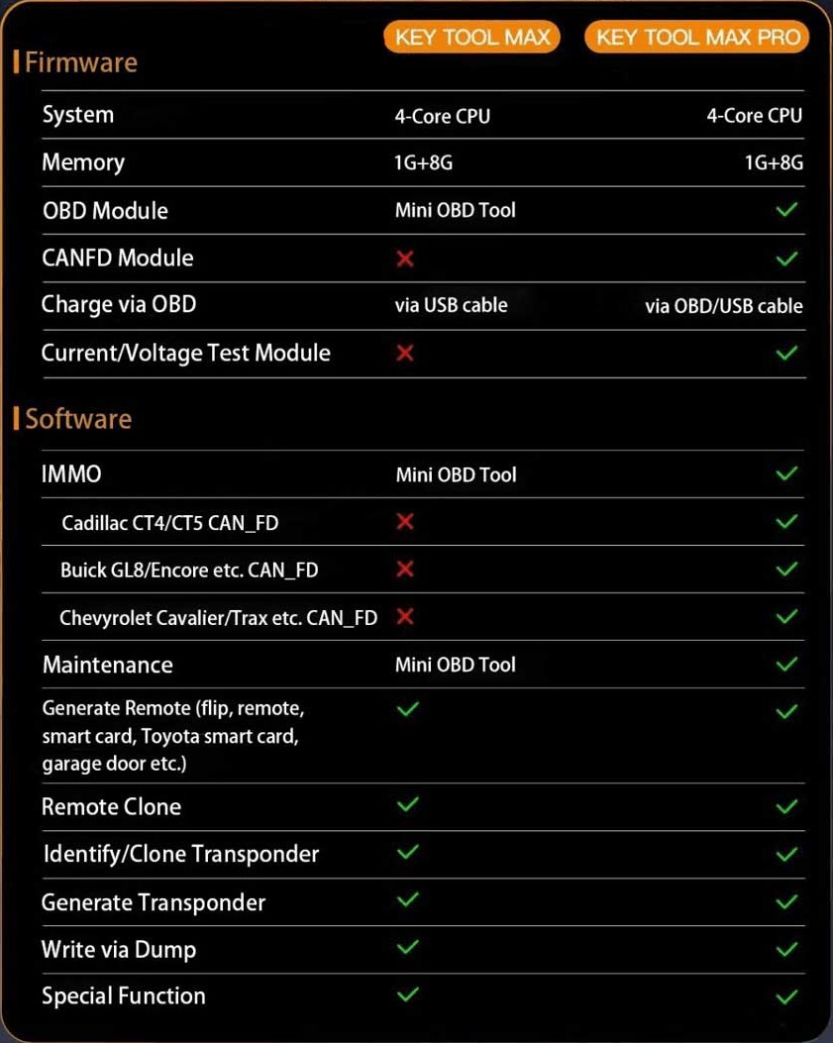Click 'via OBD/USB cable' text
Screen dimensions: 833x1043
[723, 306]
